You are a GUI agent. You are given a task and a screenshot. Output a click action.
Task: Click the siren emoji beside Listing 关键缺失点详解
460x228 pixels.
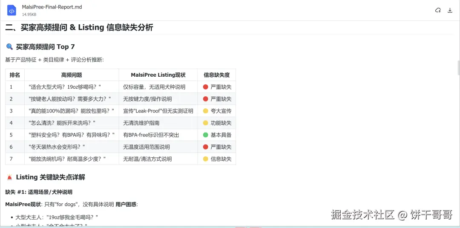click(9, 177)
